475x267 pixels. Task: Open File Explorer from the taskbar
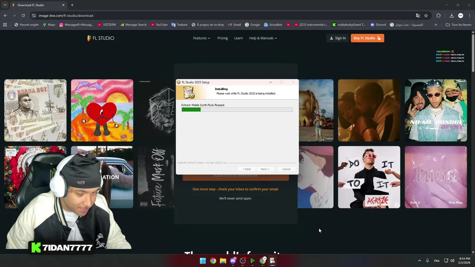[223, 261]
